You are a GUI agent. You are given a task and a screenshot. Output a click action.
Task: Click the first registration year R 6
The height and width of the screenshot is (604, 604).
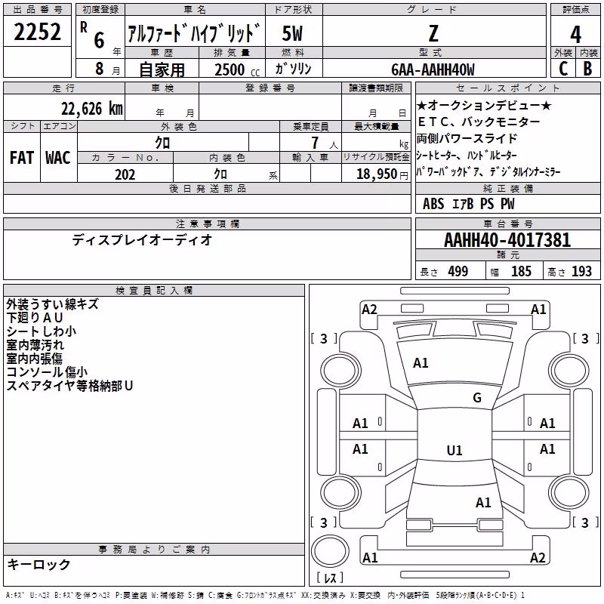click(x=93, y=35)
